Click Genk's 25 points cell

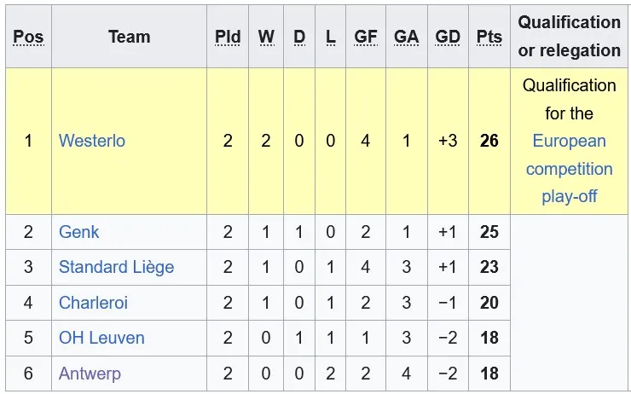pos(489,232)
